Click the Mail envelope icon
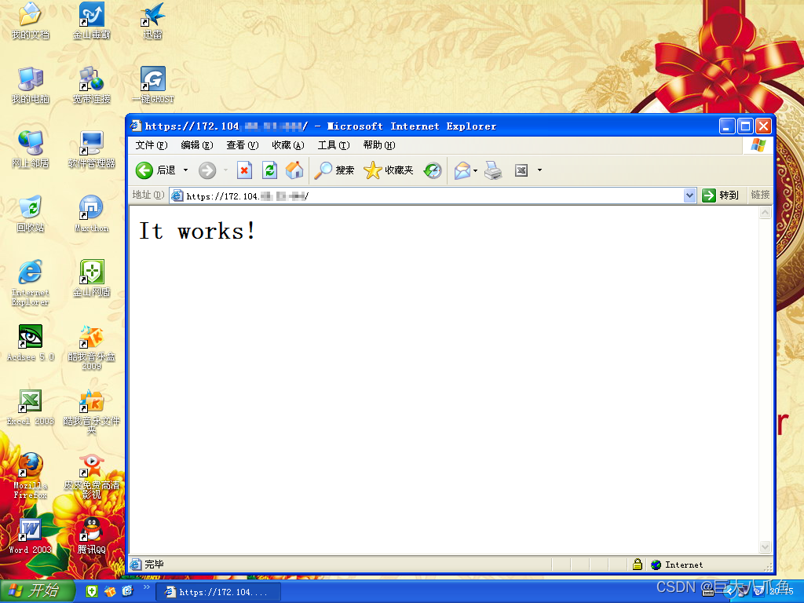Viewport: 804px width, 603px height. coord(462,170)
